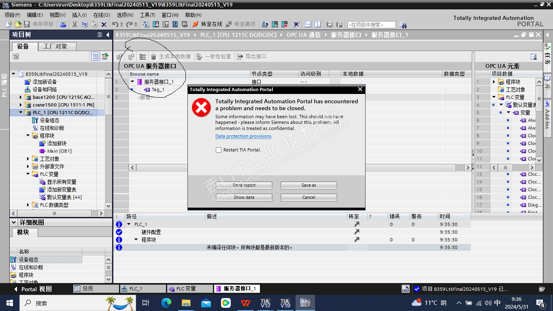
Task: Expand the 工艺对象 folder in project tree
Action: pyautogui.click(x=28, y=159)
